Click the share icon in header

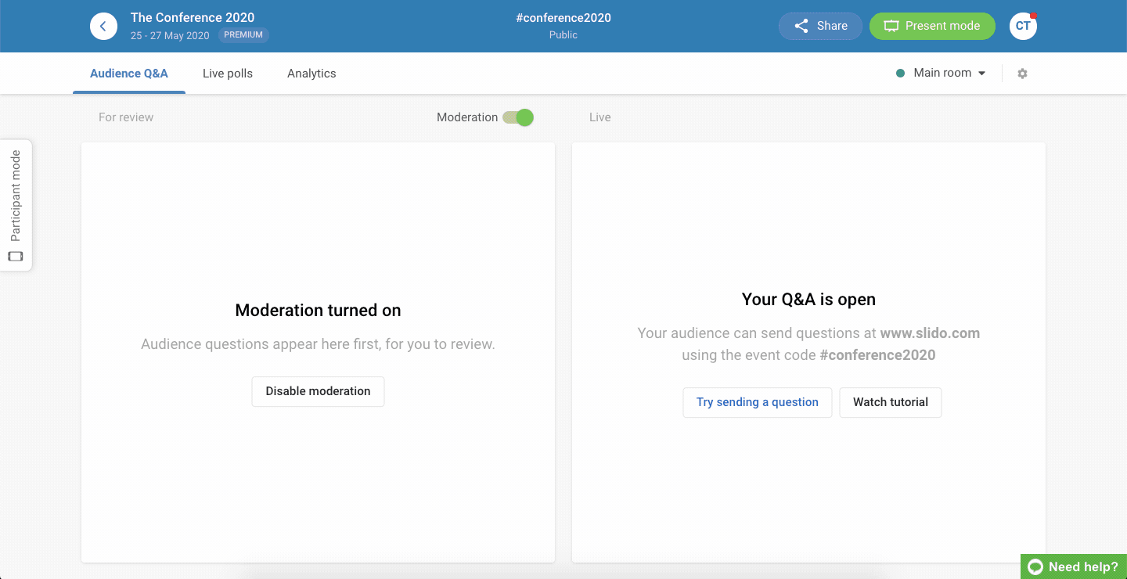pos(801,26)
